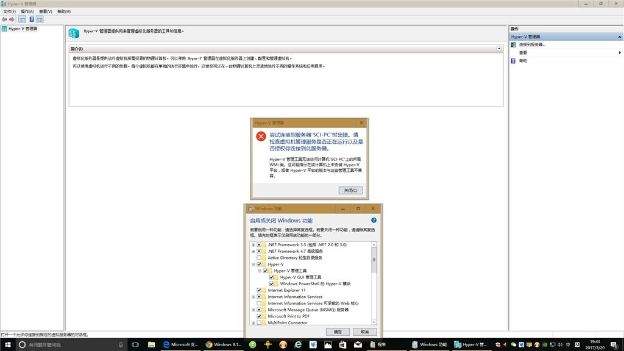
Task: Open the Action Center notification icon
Action: coord(615,345)
